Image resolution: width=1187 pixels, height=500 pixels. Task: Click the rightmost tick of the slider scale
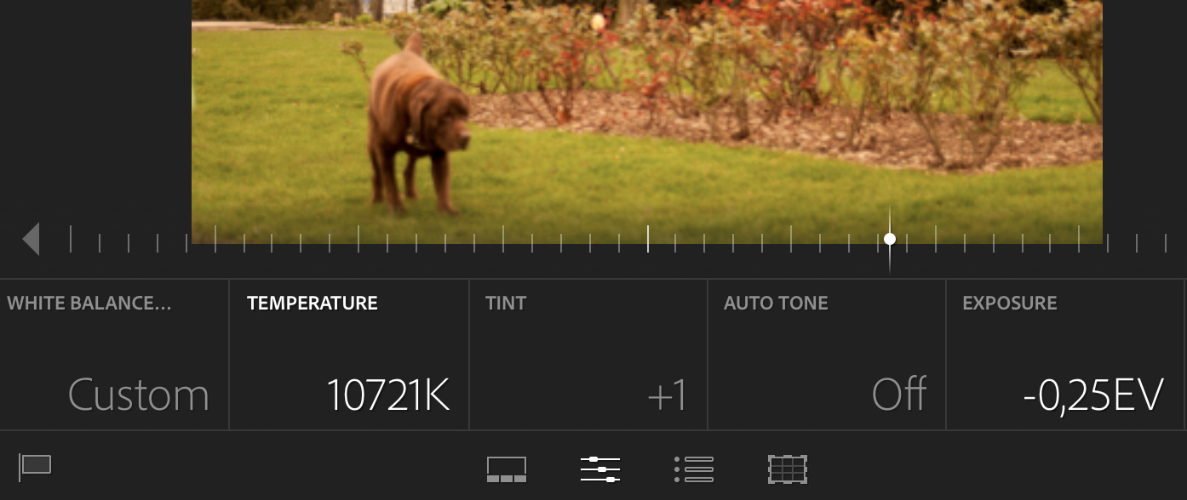point(1165,243)
